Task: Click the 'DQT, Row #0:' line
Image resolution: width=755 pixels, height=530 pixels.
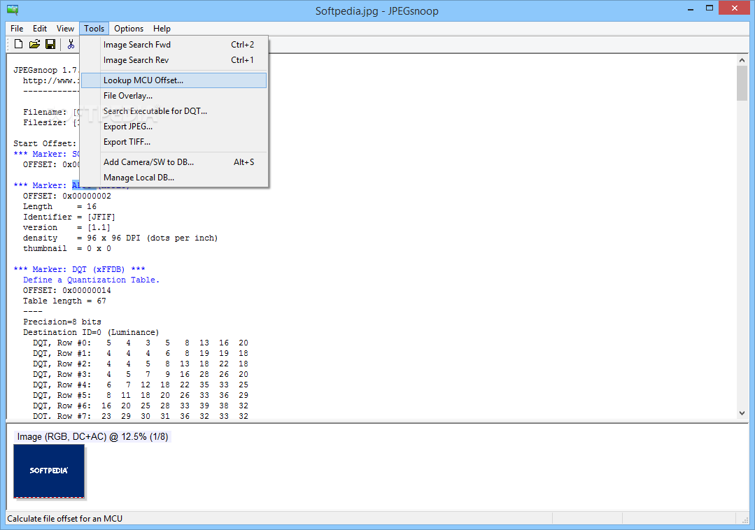Action: [141, 343]
